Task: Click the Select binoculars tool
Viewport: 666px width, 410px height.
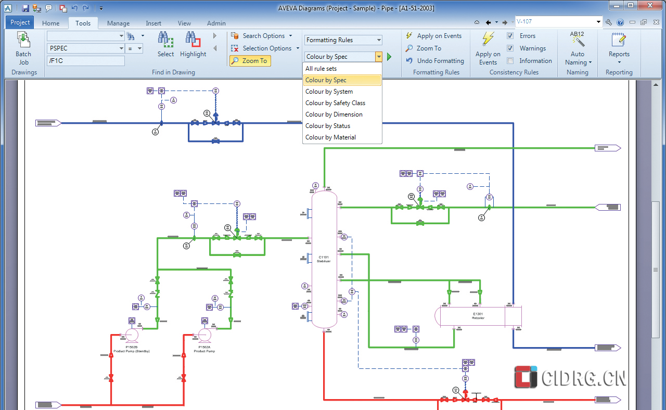Action: pos(165,44)
